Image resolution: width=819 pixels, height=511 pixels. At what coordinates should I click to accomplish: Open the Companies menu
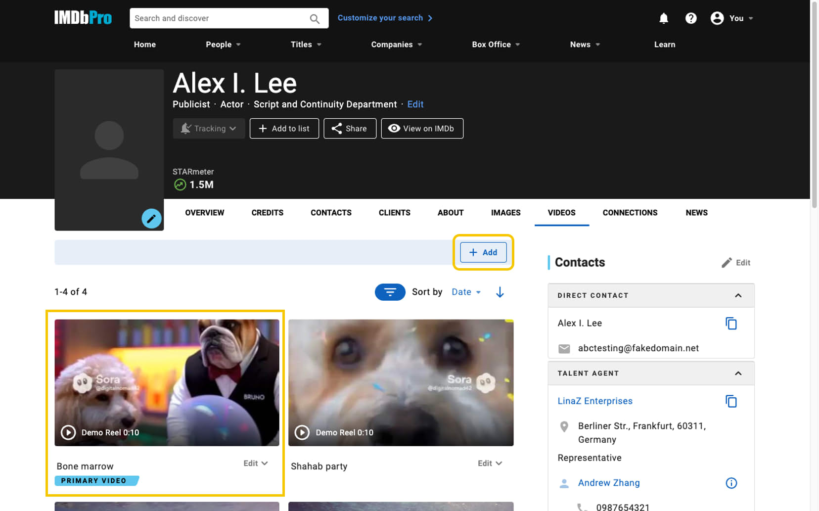click(397, 45)
